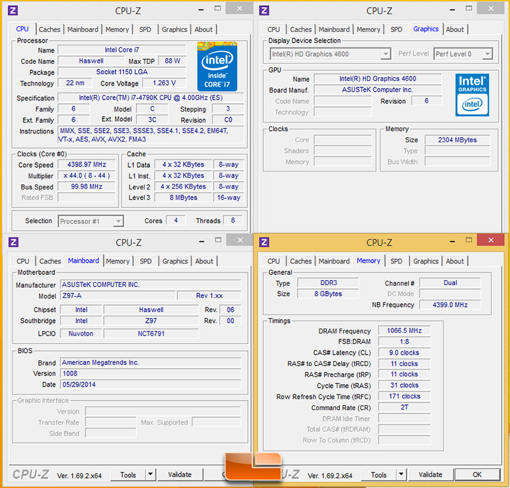The width and height of the screenshot is (510, 488).
Task: Click the BIOS Version 1008 field
Action: [151, 373]
